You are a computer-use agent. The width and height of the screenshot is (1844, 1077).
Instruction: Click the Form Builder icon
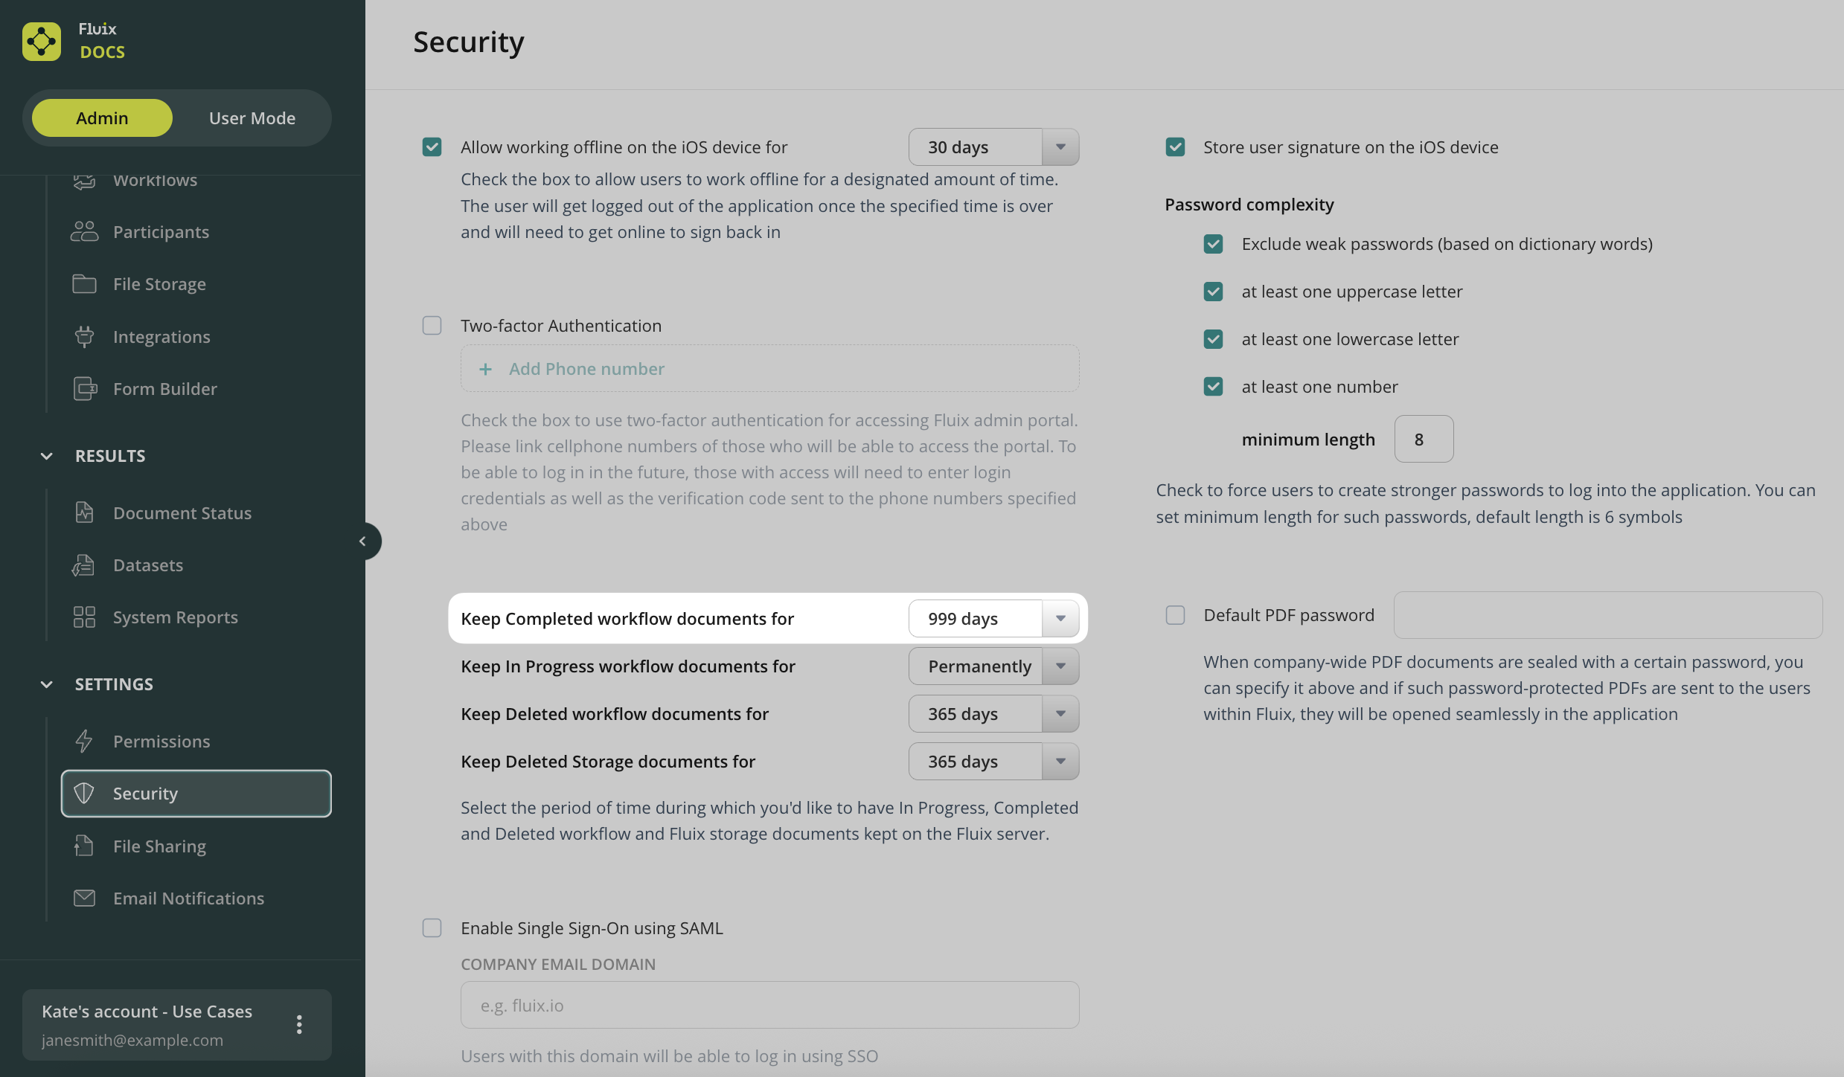tap(85, 389)
